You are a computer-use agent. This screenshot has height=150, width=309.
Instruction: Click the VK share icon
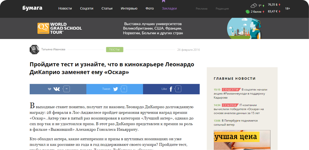click(x=56, y=89)
